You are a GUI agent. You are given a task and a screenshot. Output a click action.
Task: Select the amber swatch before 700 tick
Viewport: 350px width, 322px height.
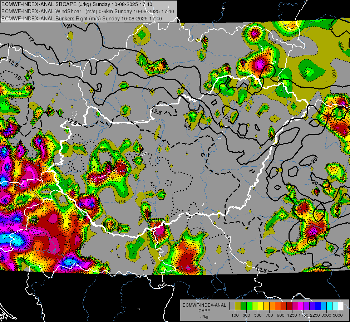coord(266,306)
